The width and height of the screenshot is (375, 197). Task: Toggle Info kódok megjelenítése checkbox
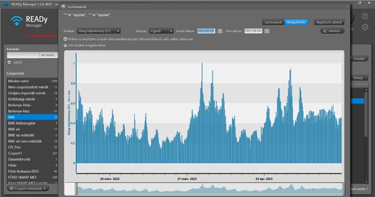[x=65, y=46]
